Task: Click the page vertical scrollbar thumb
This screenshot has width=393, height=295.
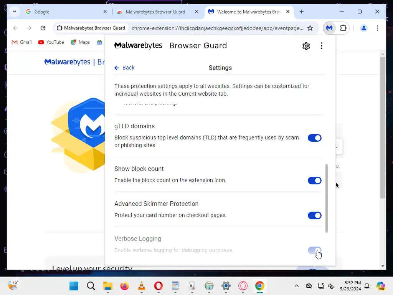Action: click(383, 128)
